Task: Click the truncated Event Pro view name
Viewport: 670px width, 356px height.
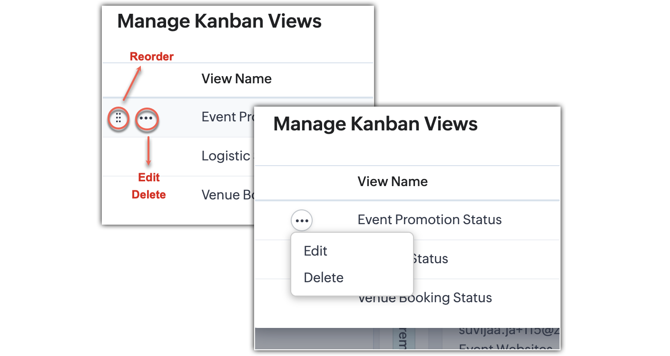Action: tap(227, 117)
